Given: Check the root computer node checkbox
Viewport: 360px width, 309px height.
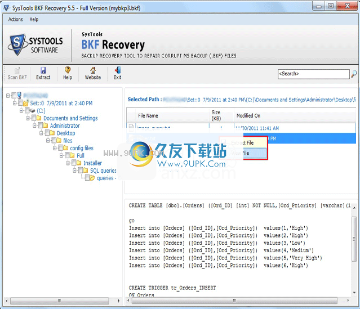Looking at the screenshot, I should (14, 95).
